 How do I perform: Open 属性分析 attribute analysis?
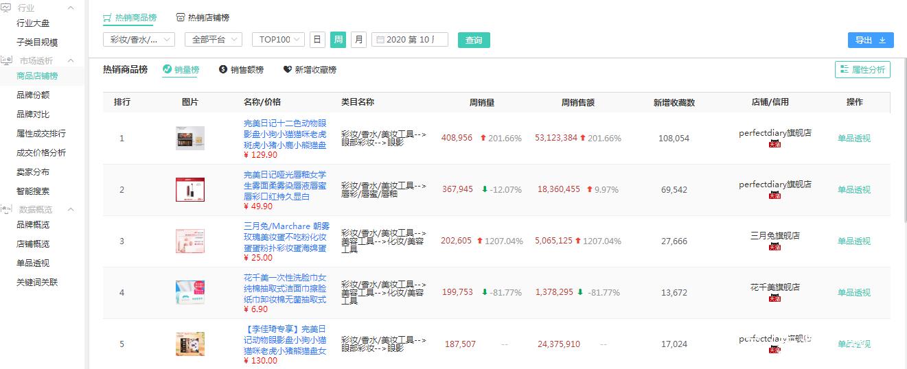(x=862, y=69)
